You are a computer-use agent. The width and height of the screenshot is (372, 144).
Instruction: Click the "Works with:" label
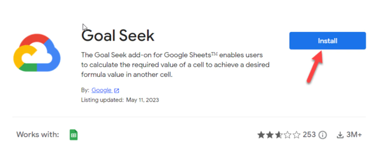(x=38, y=135)
